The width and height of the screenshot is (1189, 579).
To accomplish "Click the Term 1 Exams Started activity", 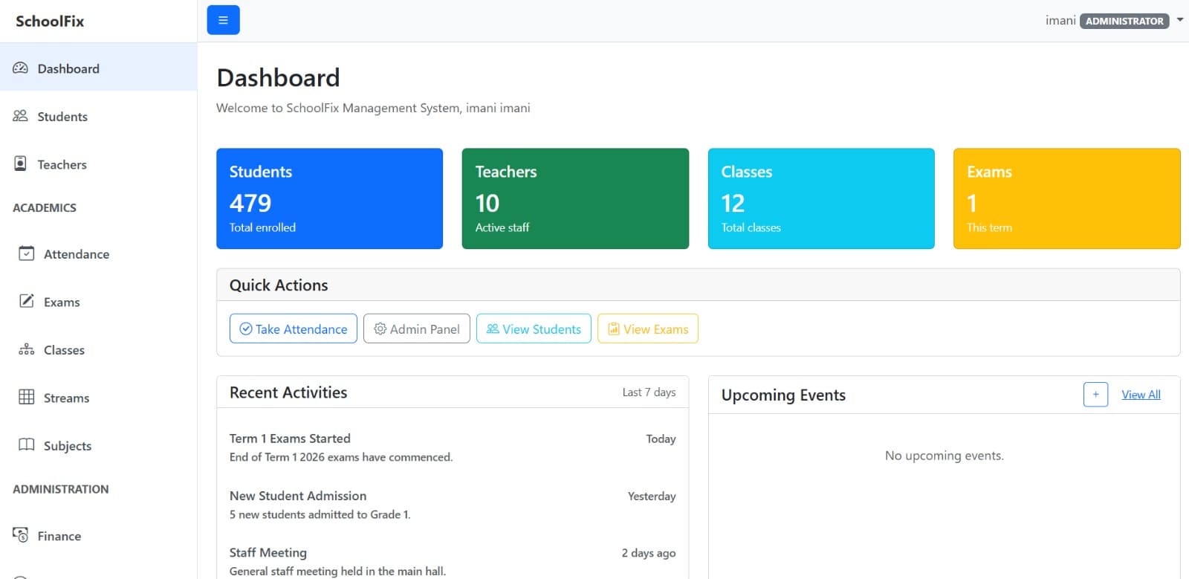I will [453, 447].
